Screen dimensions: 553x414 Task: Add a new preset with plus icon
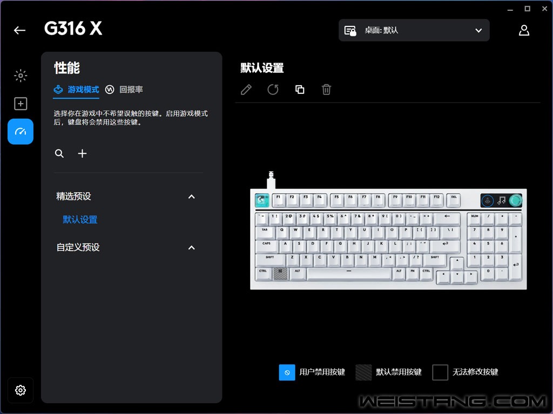82,153
